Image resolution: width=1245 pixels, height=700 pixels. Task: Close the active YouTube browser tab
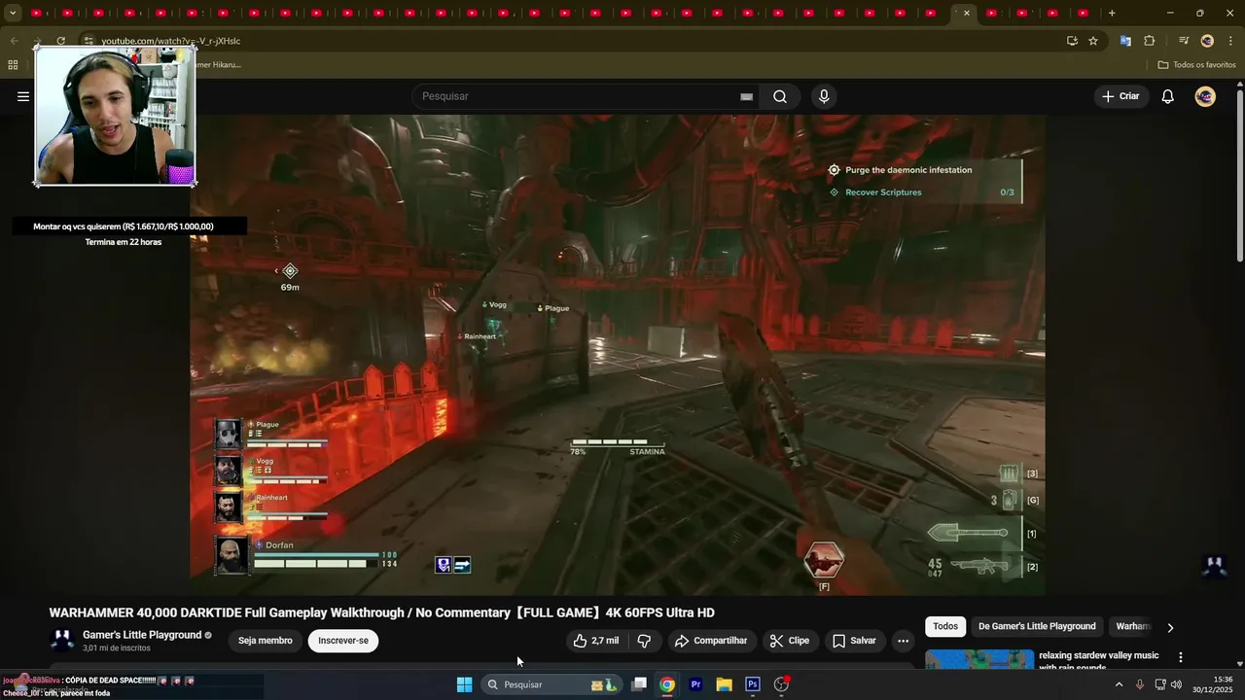(x=967, y=13)
